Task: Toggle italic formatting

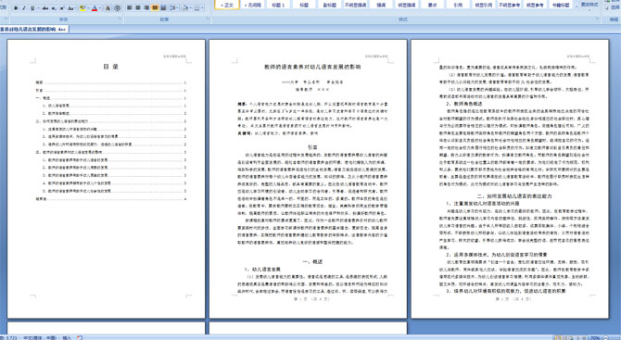Action: tap(24, 8)
